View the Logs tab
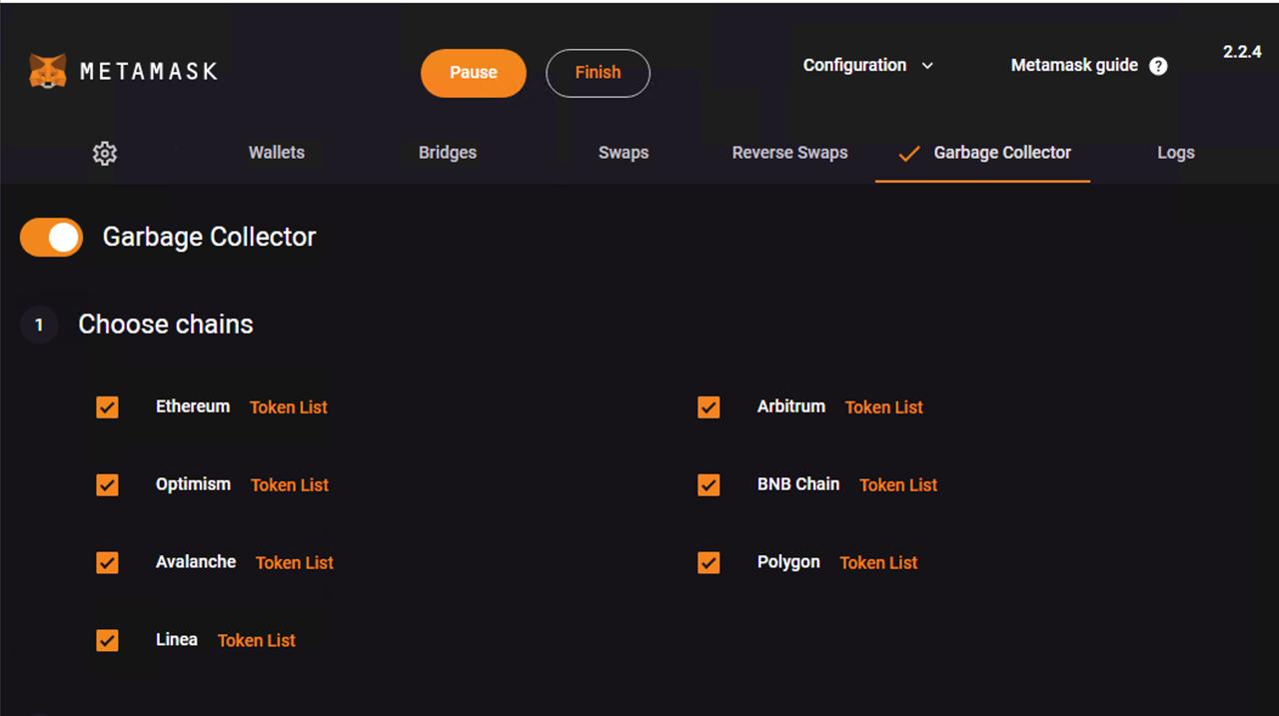Image resolution: width=1279 pixels, height=716 pixels. click(x=1176, y=153)
